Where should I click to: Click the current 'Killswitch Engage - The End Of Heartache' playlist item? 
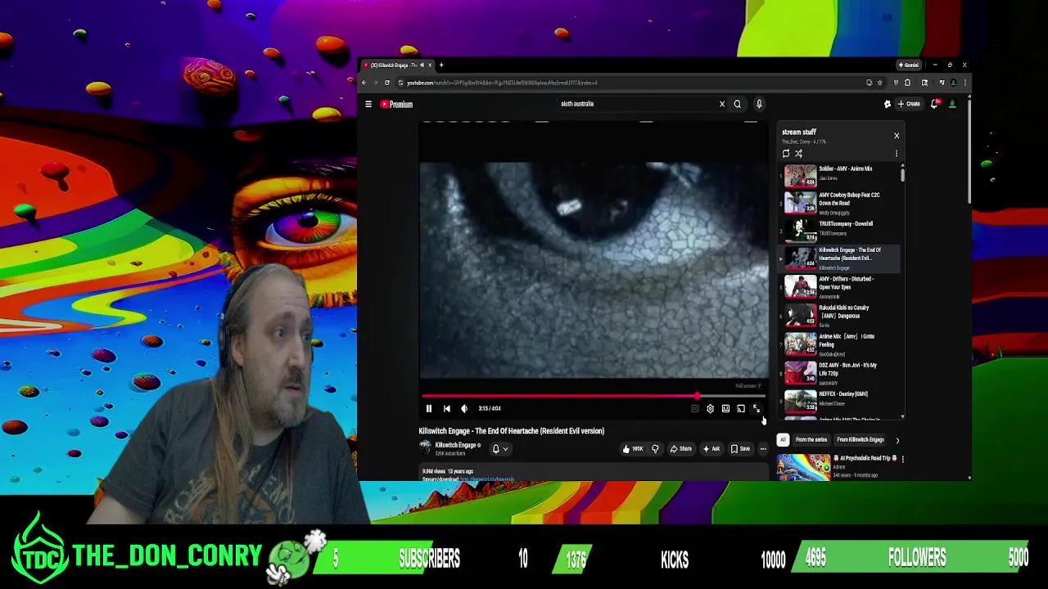(839, 259)
